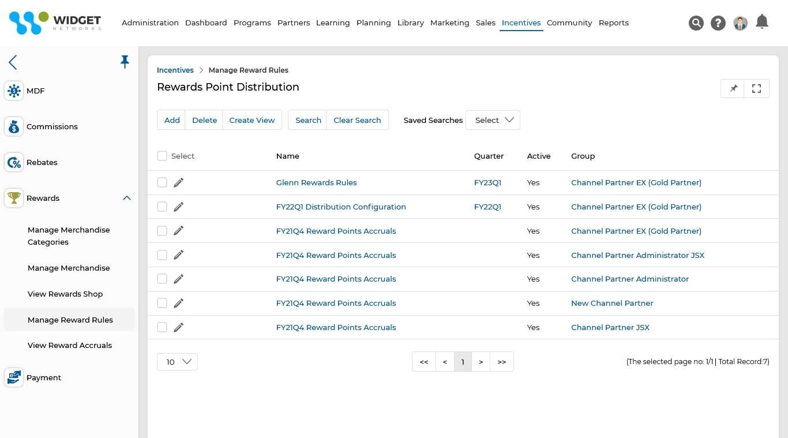Check the checkbox beside FY22Q1 Distribution Configuration
This screenshot has height=438, width=788.
162,207
